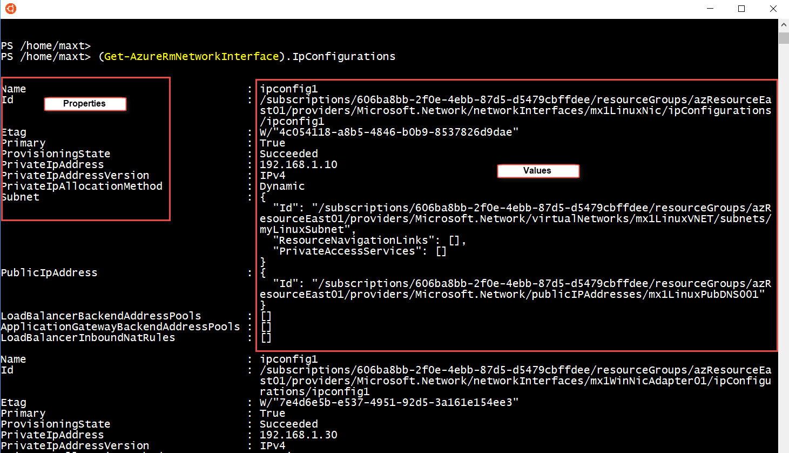The width and height of the screenshot is (789, 453).
Task: Click the Get-AzureRmNetworkInterface command text
Action: click(192, 57)
